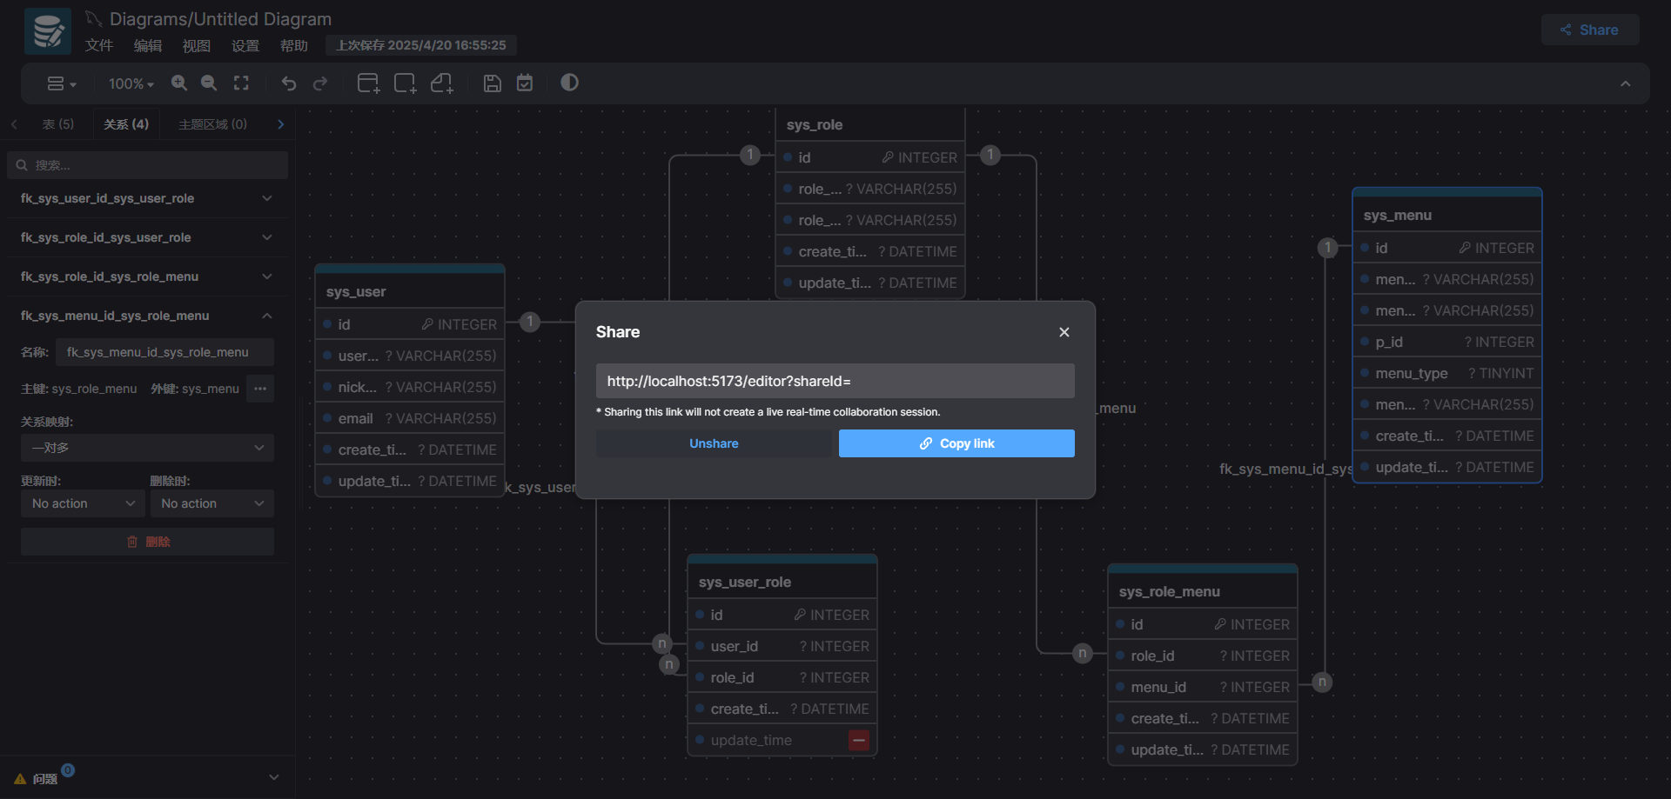Click the add table icon

click(368, 83)
